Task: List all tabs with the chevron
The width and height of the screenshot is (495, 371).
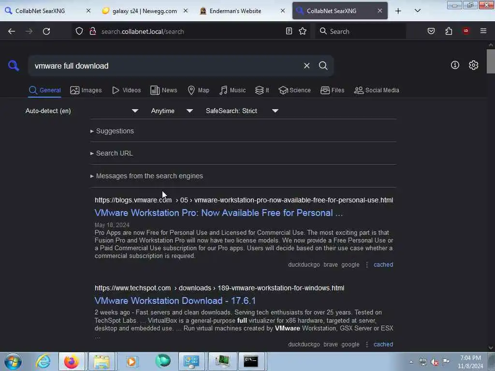Action: coord(417,11)
